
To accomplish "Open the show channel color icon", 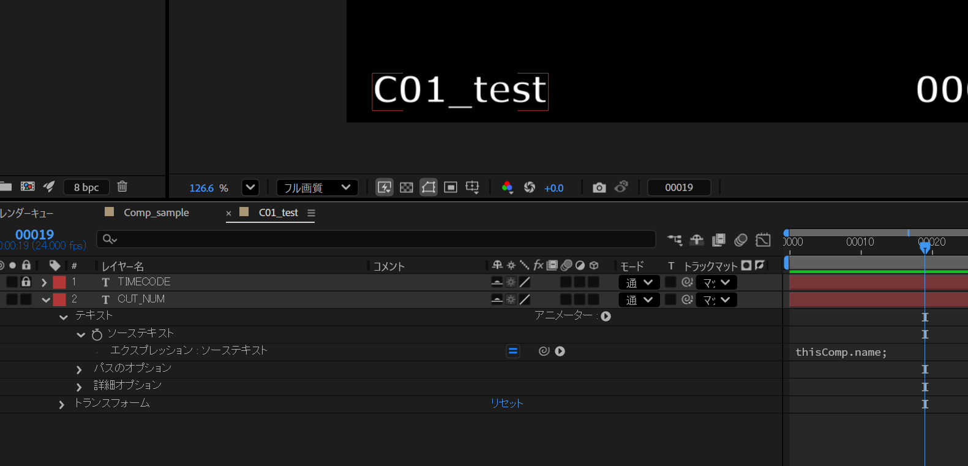I will click(507, 187).
